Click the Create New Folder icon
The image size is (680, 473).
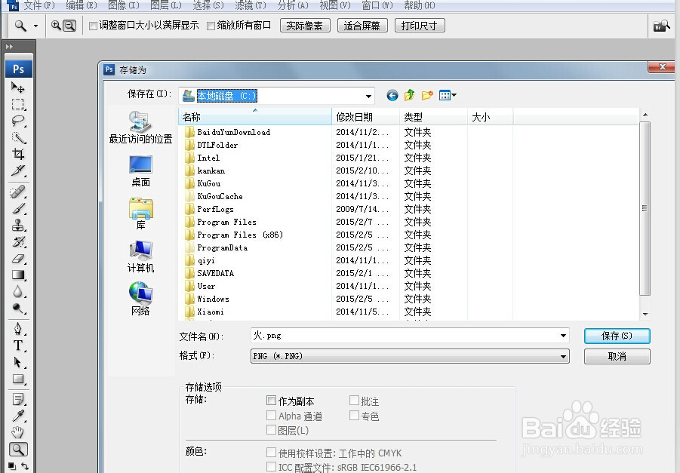coord(426,95)
